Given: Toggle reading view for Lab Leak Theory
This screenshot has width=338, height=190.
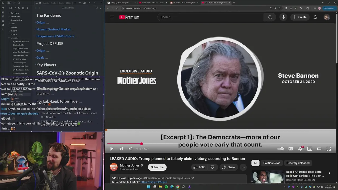Looking at the screenshot, I should [x=97, y=8].
